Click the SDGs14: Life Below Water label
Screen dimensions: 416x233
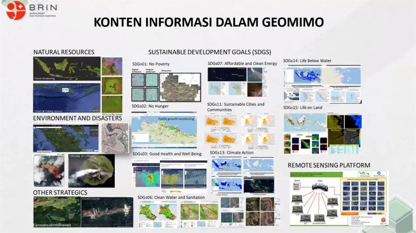(x=307, y=60)
